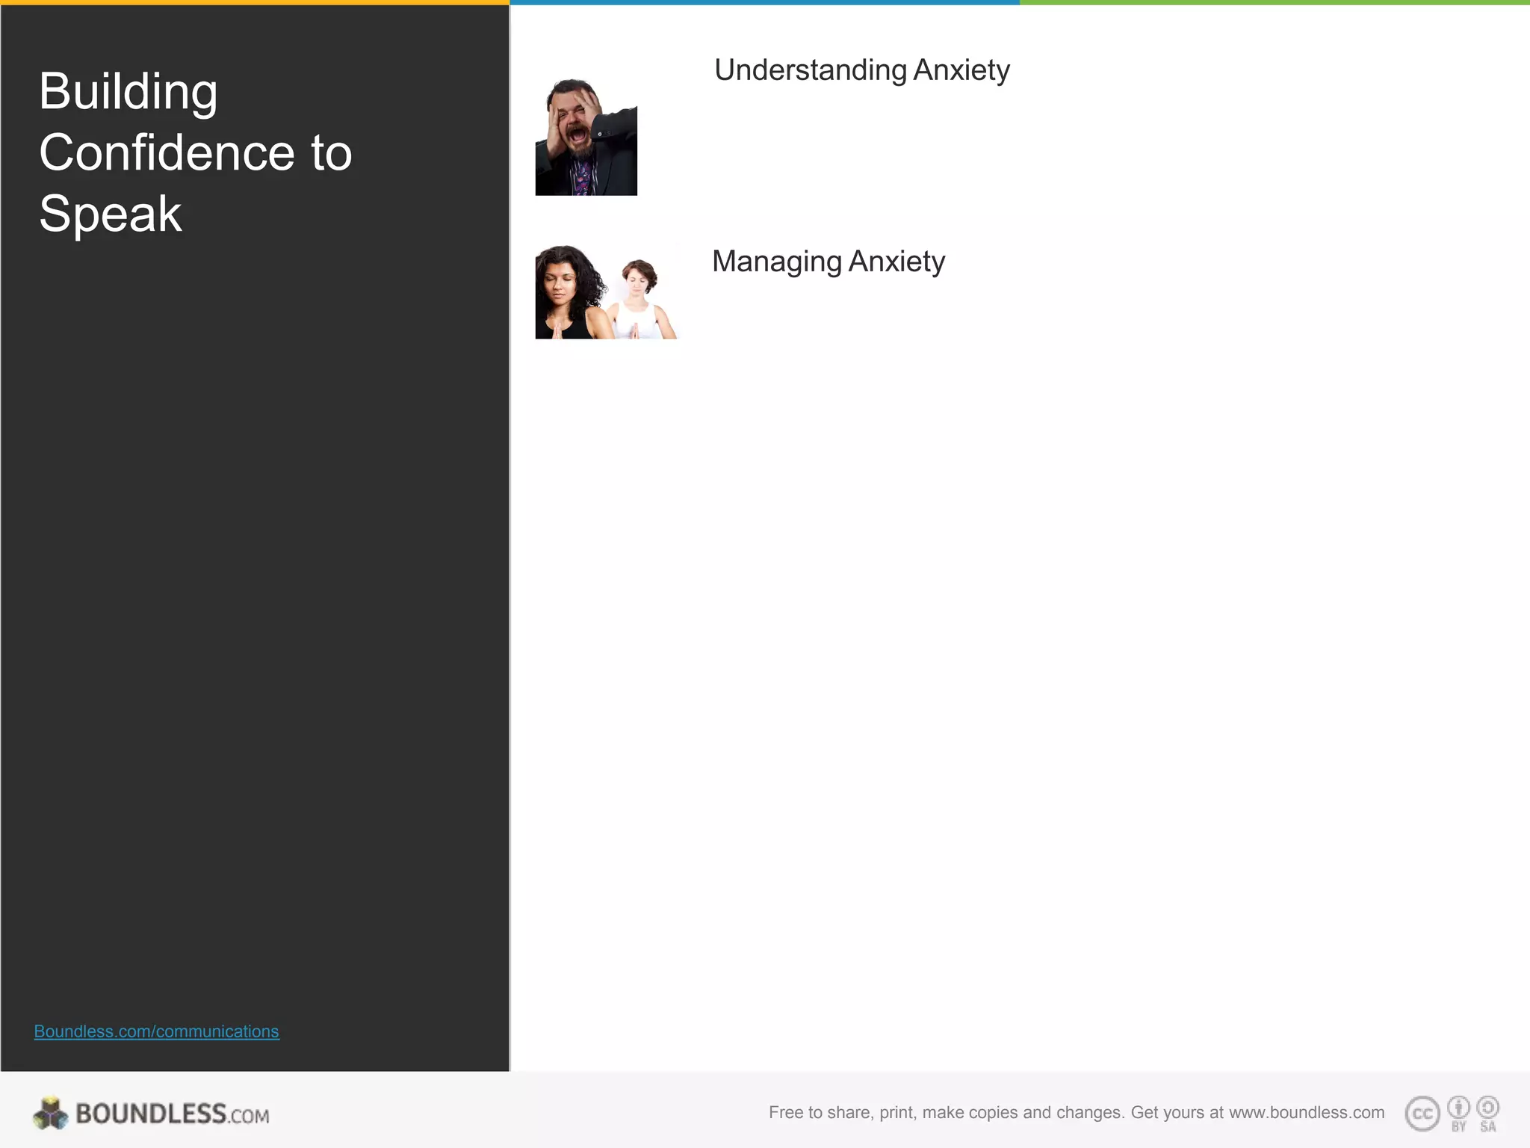Click the stressed man thumbnail image
The height and width of the screenshot is (1148, 1530).
pyautogui.click(x=586, y=138)
